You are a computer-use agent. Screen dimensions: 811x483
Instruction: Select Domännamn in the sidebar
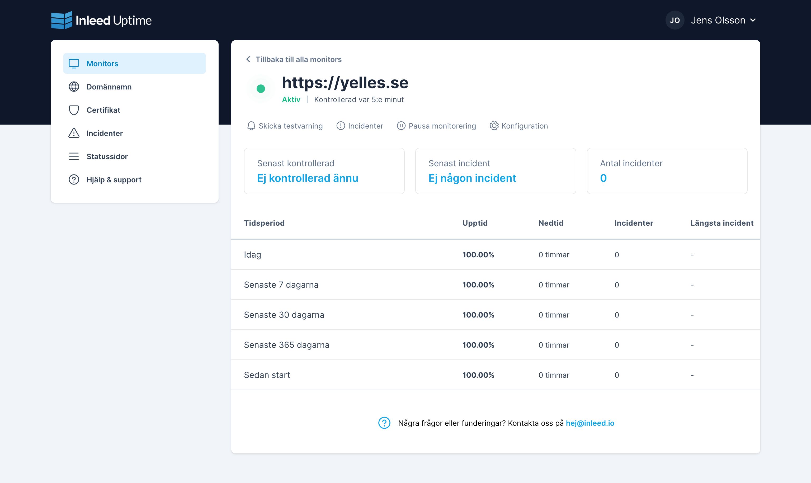[x=109, y=87]
